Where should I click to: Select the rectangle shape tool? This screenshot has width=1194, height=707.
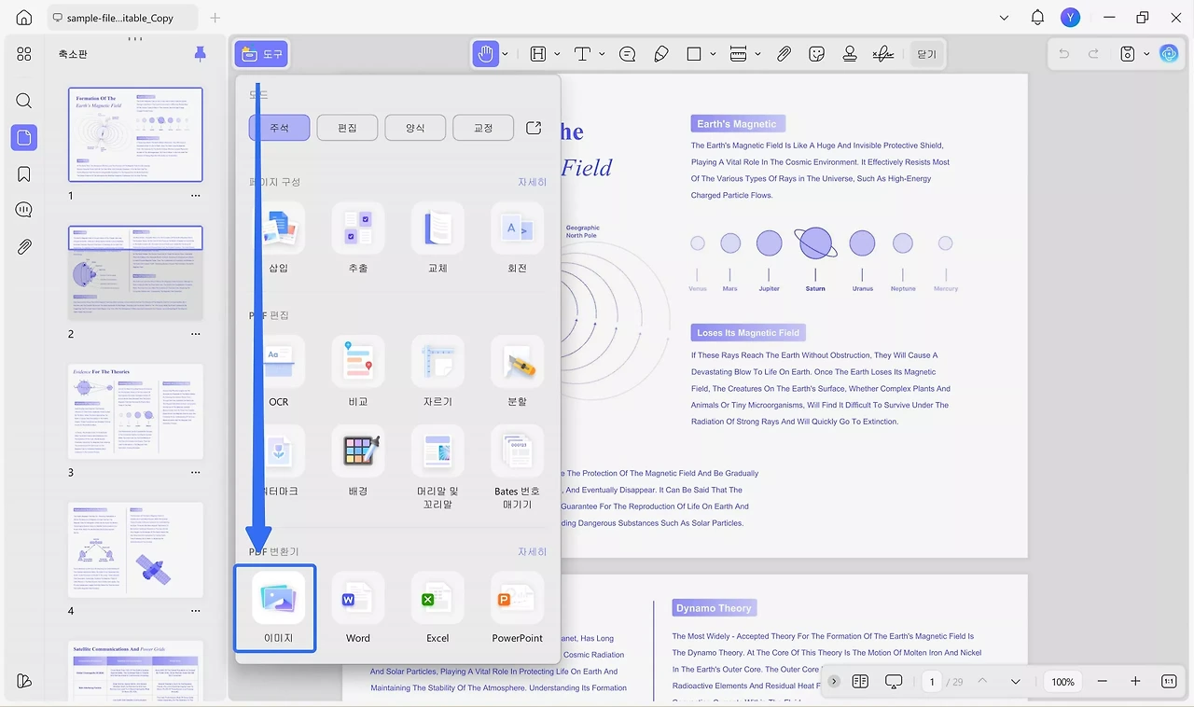click(x=694, y=54)
